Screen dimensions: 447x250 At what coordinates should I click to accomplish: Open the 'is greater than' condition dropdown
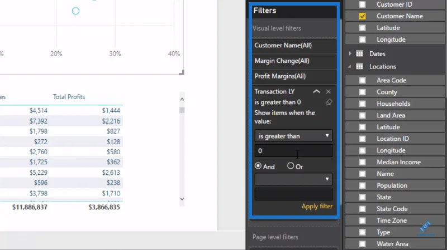click(293, 136)
